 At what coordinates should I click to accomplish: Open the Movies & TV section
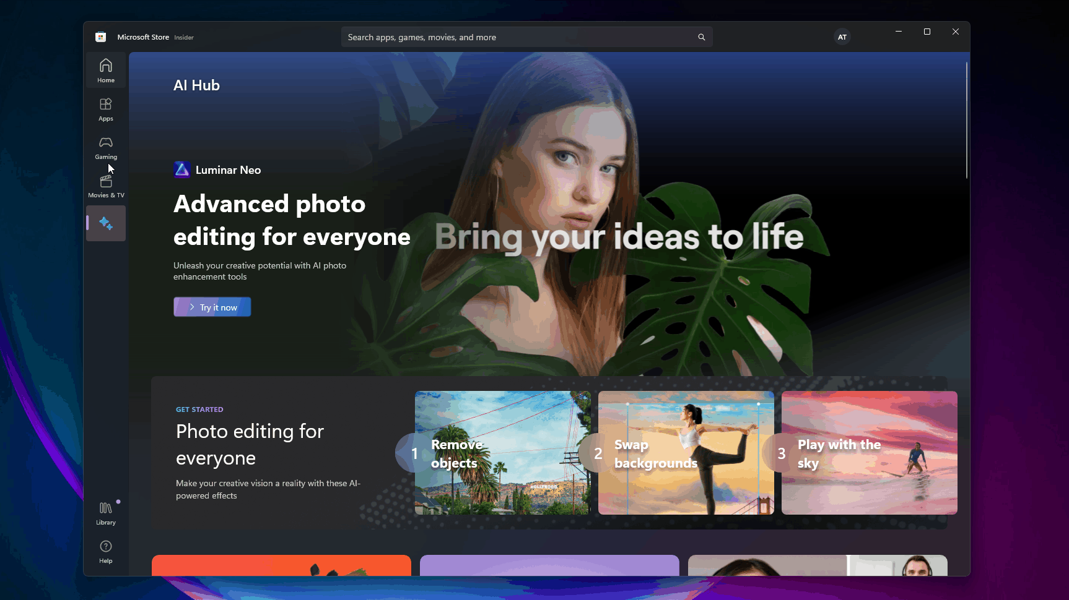coord(106,186)
